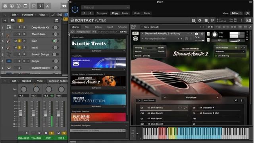Open the Kontakt save disk icon

(193, 20)
